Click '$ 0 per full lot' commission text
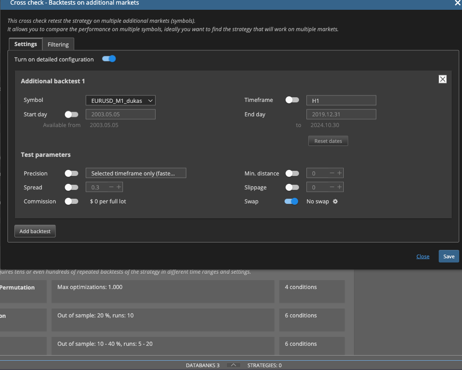 coord(108,202)
